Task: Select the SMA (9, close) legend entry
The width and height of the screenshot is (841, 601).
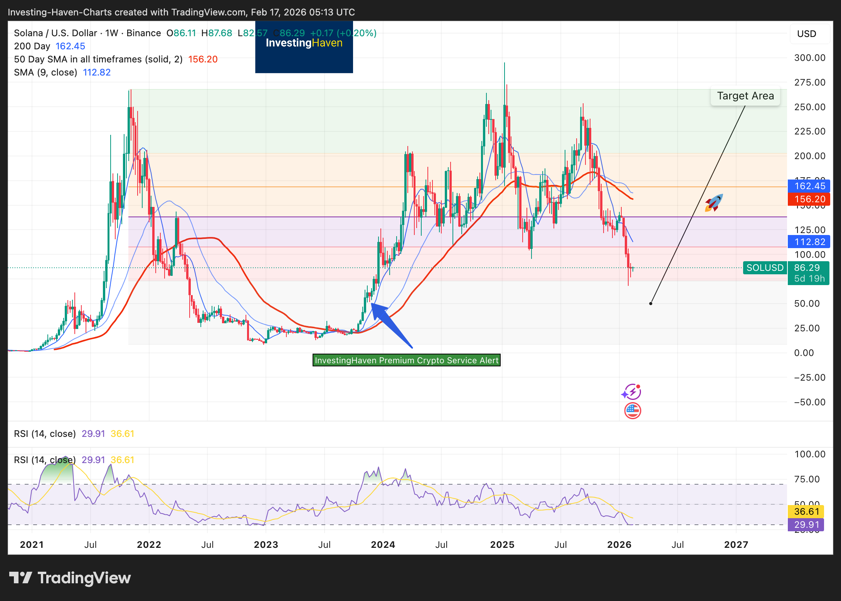Action: click(45, 72)
